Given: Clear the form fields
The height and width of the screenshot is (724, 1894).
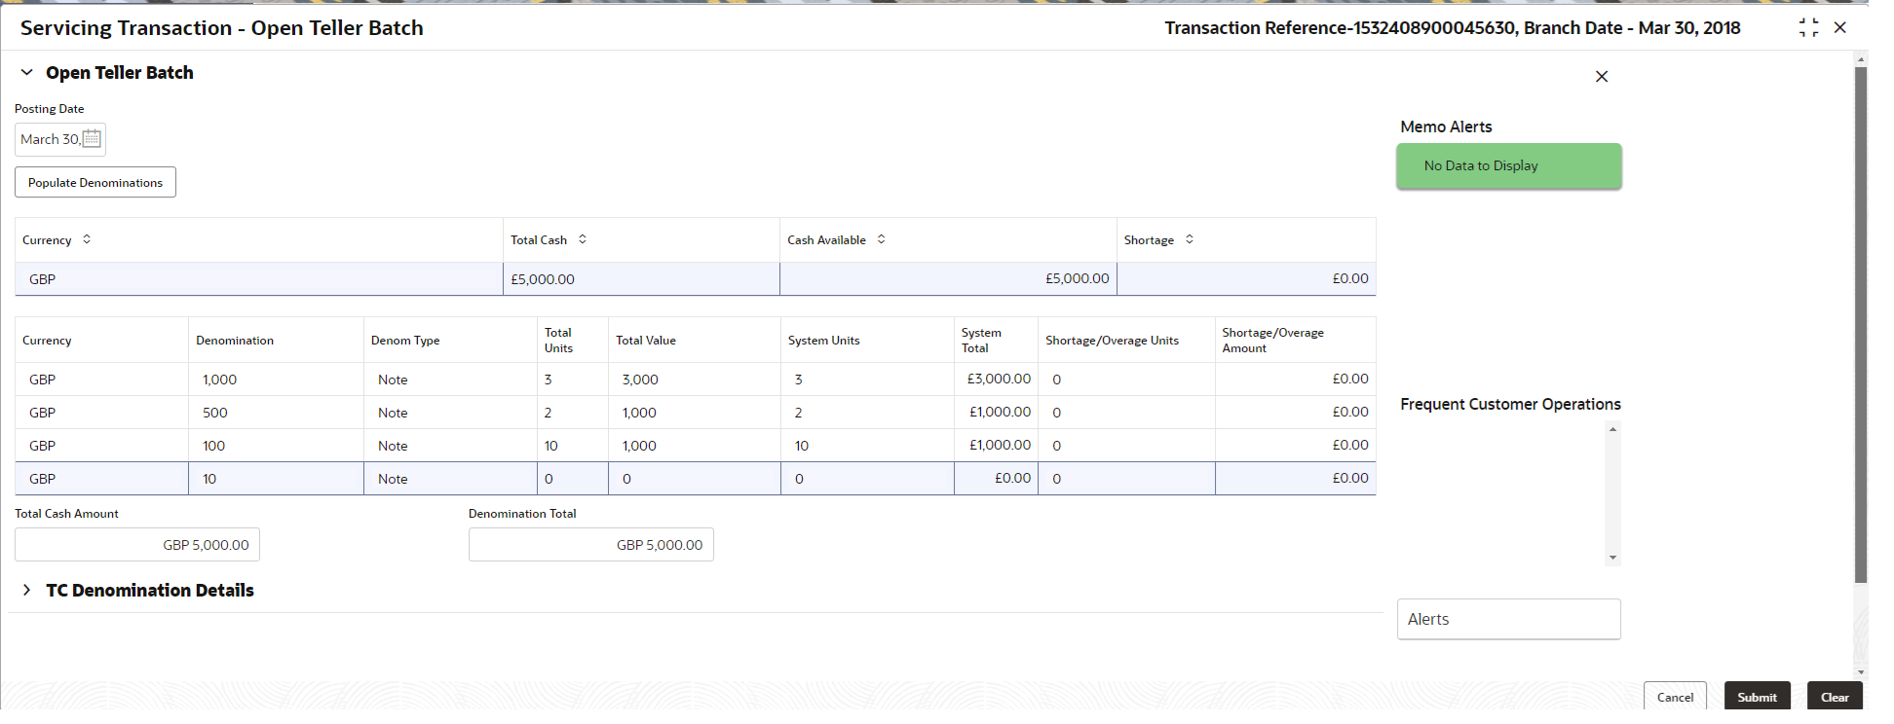Looking at the screenshot, I should point(1835,697).
